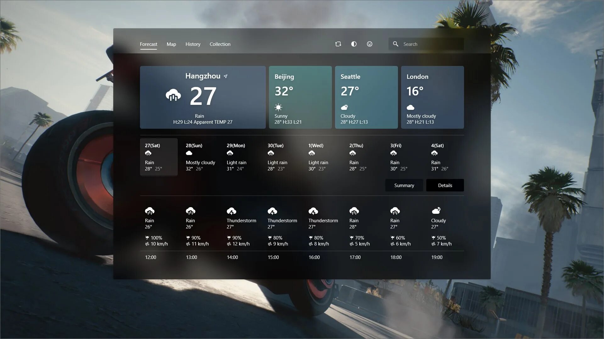Click the London mostly cloudy weather icon

coord(410,107)
